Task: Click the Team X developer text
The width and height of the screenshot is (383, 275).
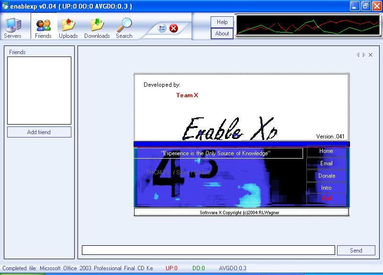Action: click(x=187, y=95)
